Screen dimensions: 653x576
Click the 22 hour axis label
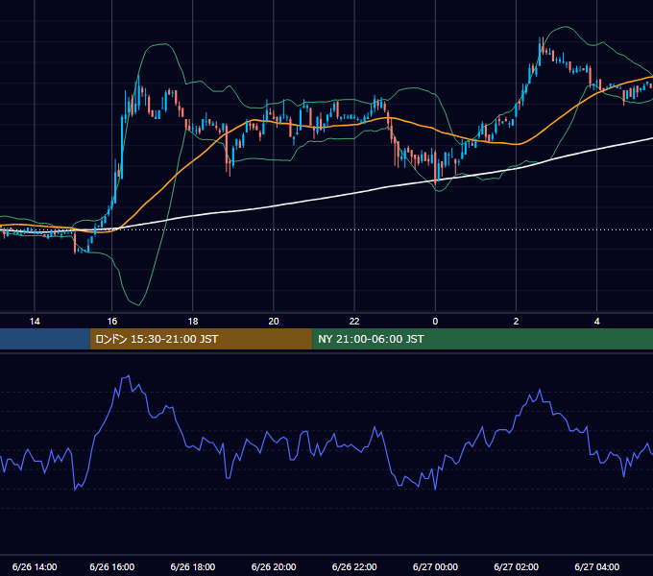[354, 322]
